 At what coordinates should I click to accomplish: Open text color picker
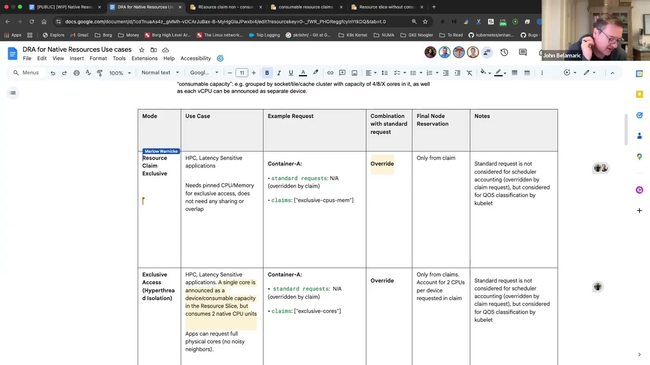coord(303,73)
